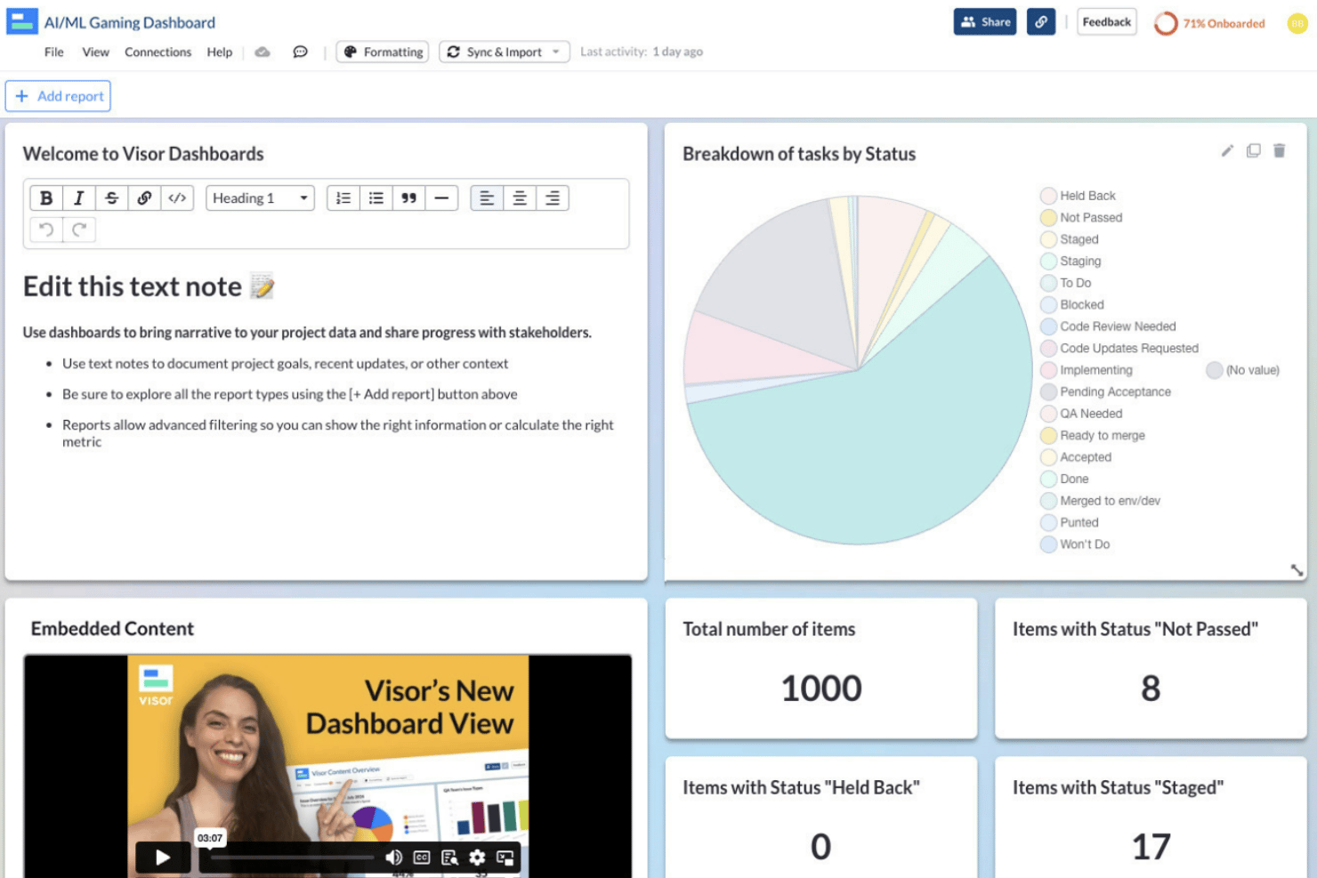Click the pie chart card corner handle
This screenshot has width=1317, height=878.
pos(1297,570)
